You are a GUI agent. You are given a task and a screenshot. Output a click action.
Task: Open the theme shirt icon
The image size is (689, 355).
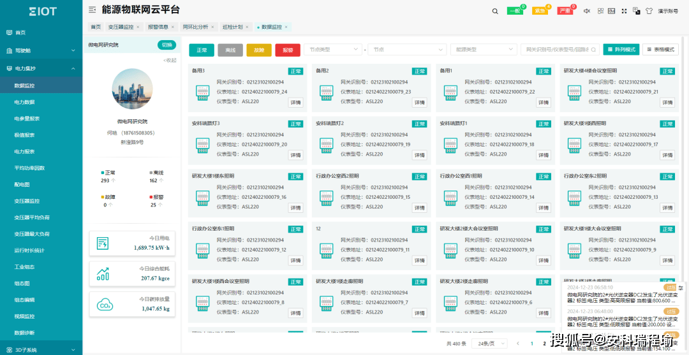pos(649,11)
